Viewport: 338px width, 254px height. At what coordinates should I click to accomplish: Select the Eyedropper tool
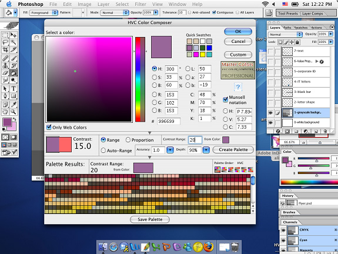click(14, 104)
